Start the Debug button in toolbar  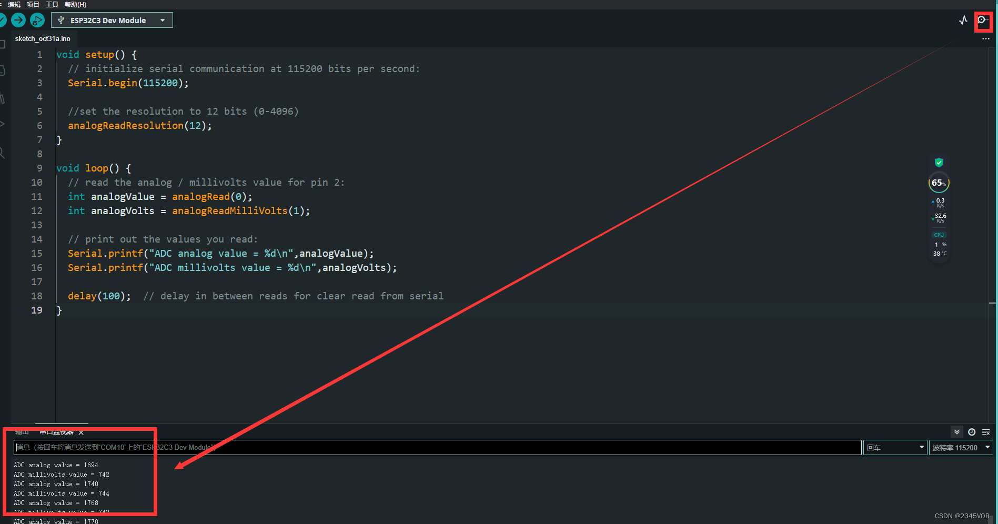37,20
